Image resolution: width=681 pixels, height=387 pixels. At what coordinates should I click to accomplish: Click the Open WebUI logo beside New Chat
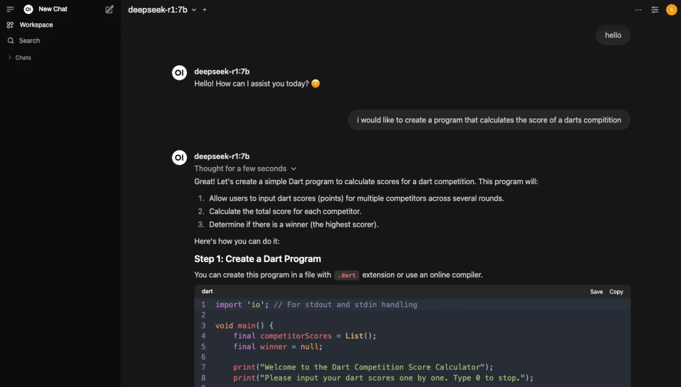28,9
